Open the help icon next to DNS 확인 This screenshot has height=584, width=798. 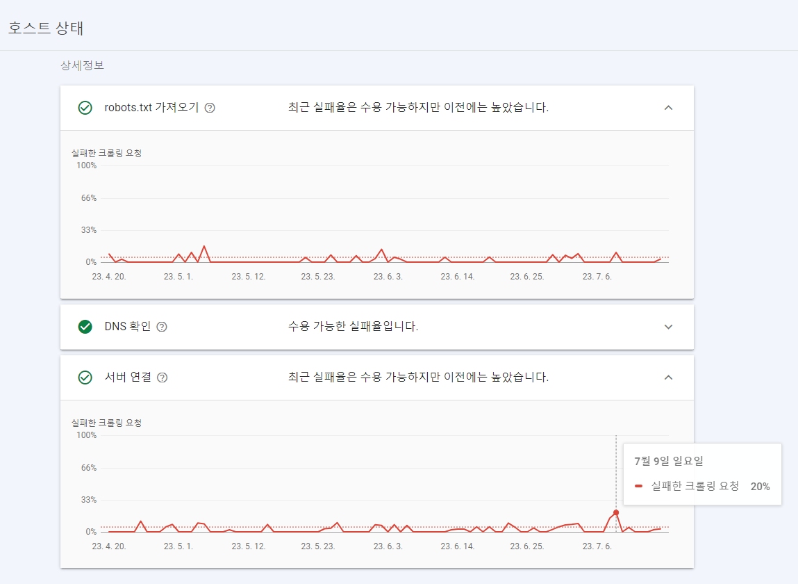coord(163,326)
